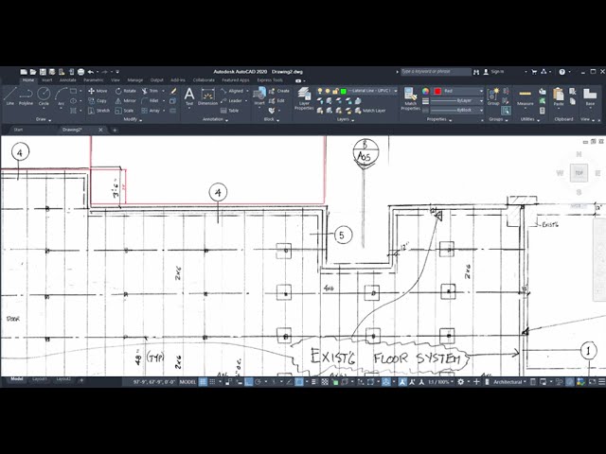
Task: Select the Text annotation tool
Action: coord(189,96)
